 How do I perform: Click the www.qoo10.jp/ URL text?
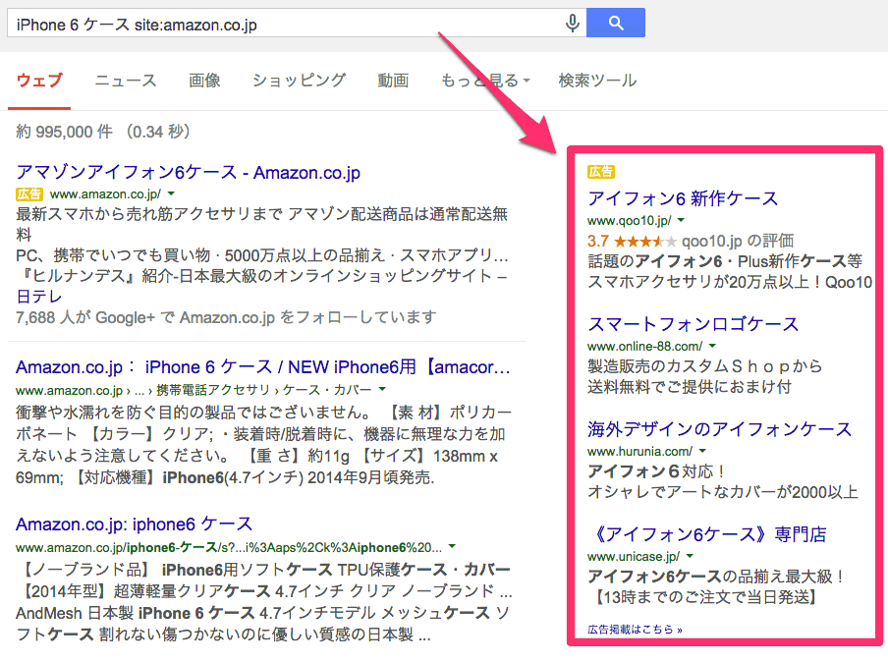[x=630, y=220]
